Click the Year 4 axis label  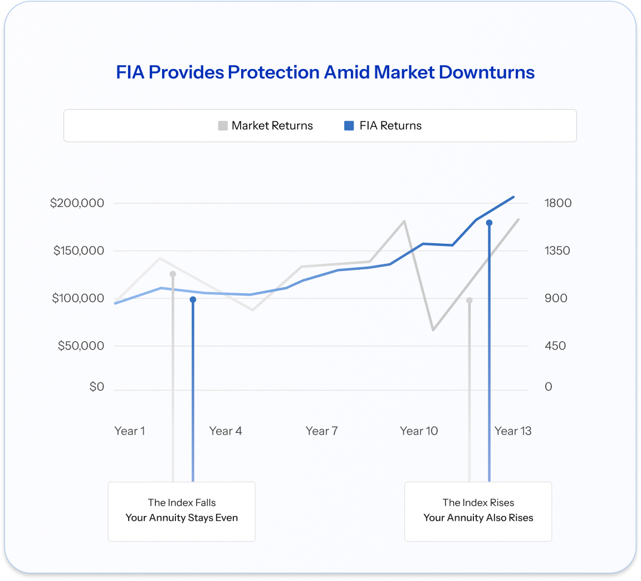(226, 431)
